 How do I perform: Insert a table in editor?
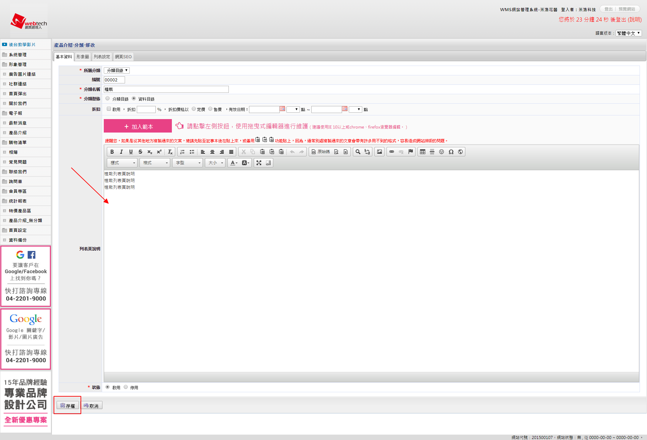coord(423,152)
